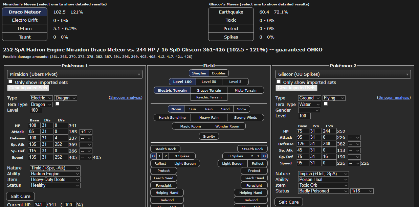The image size is (419, 207).
Task: Select Gliscor's Toxic move
Action: click(231, 20)
